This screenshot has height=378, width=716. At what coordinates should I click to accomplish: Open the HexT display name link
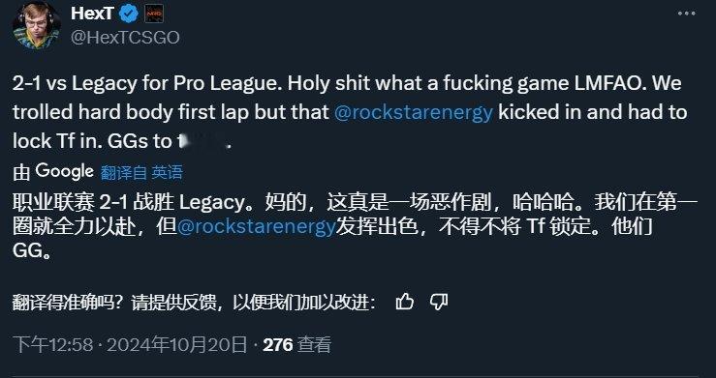pyautogui.click(x=92, y=14)
